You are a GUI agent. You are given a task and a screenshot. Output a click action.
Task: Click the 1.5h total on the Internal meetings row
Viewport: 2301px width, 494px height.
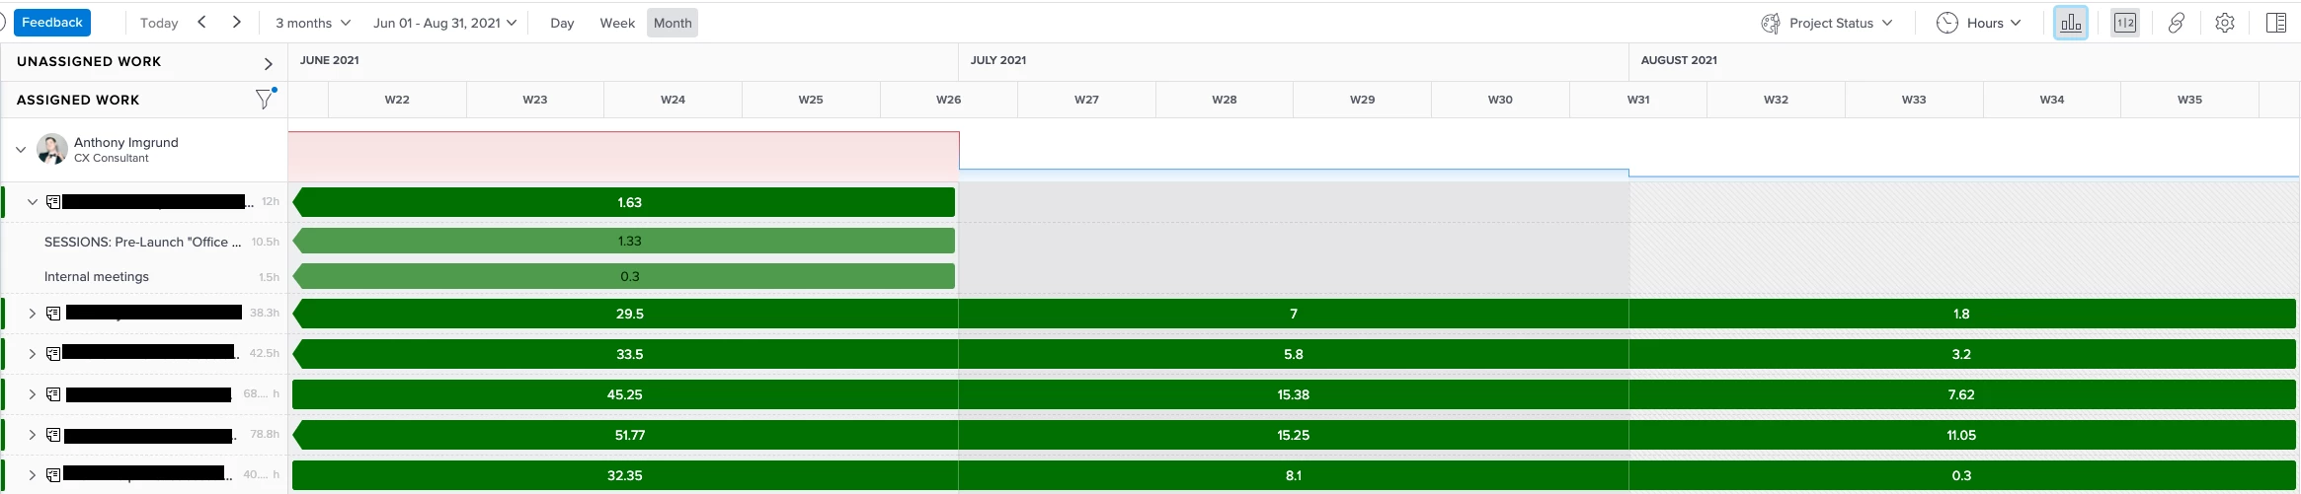coord(269,277)
